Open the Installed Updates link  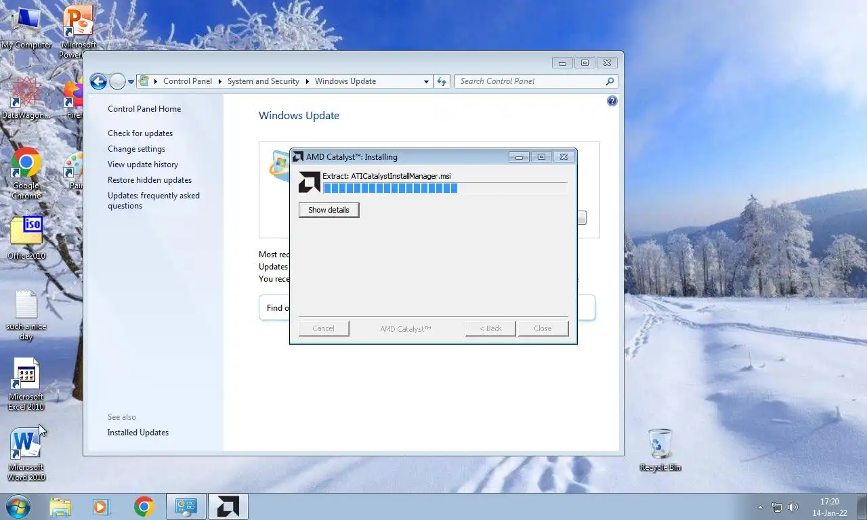138,433
